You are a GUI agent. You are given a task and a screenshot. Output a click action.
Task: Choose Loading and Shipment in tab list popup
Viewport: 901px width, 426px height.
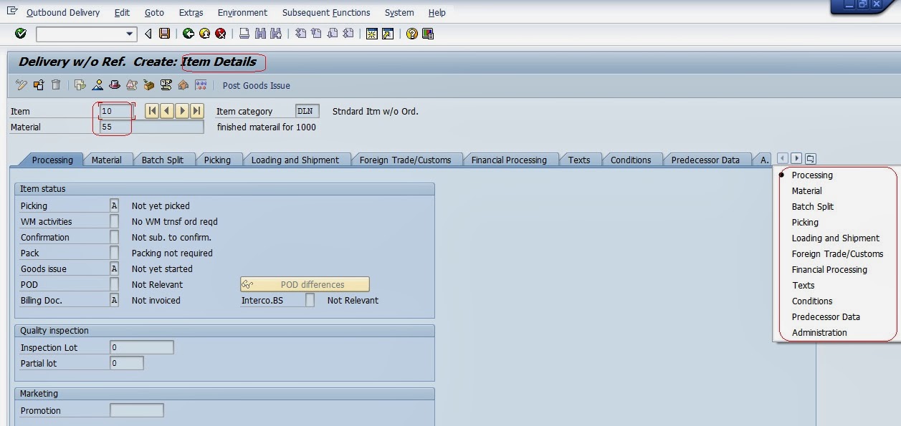(835, 238)
